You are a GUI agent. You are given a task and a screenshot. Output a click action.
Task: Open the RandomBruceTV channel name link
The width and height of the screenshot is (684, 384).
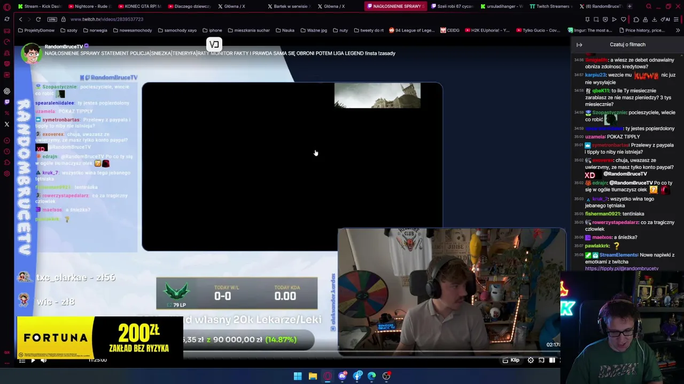[x=64, y=47]
